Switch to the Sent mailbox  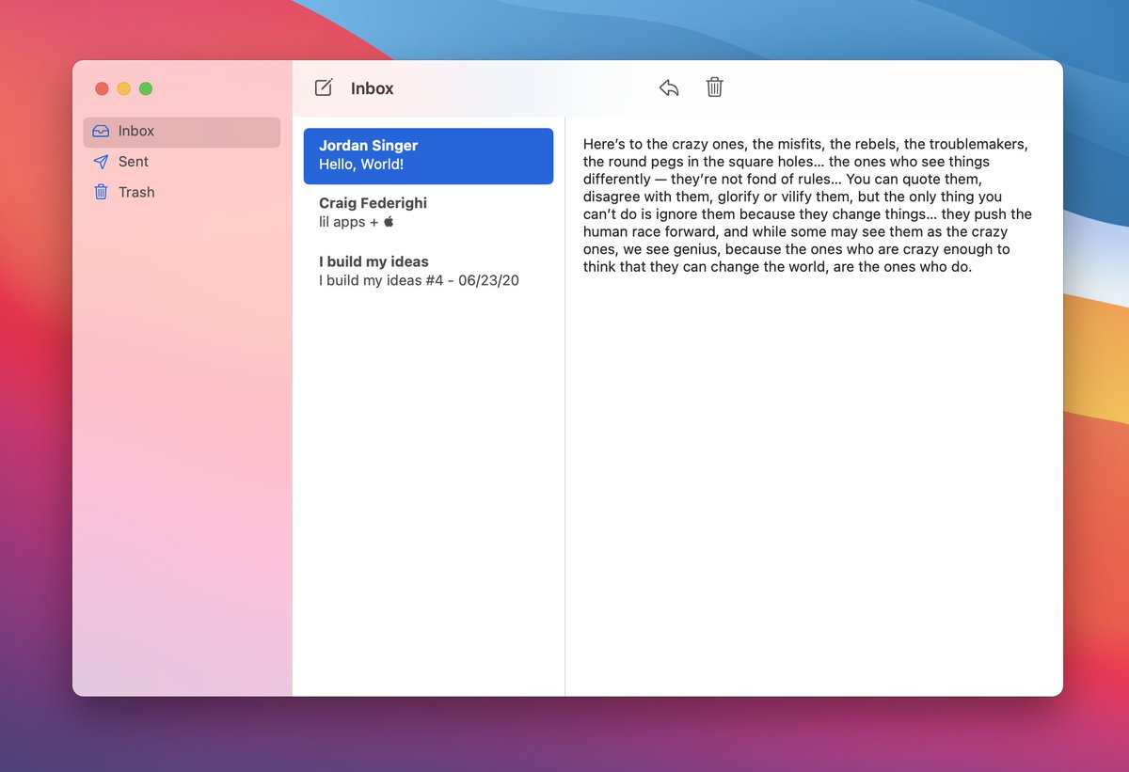(133, 162)
